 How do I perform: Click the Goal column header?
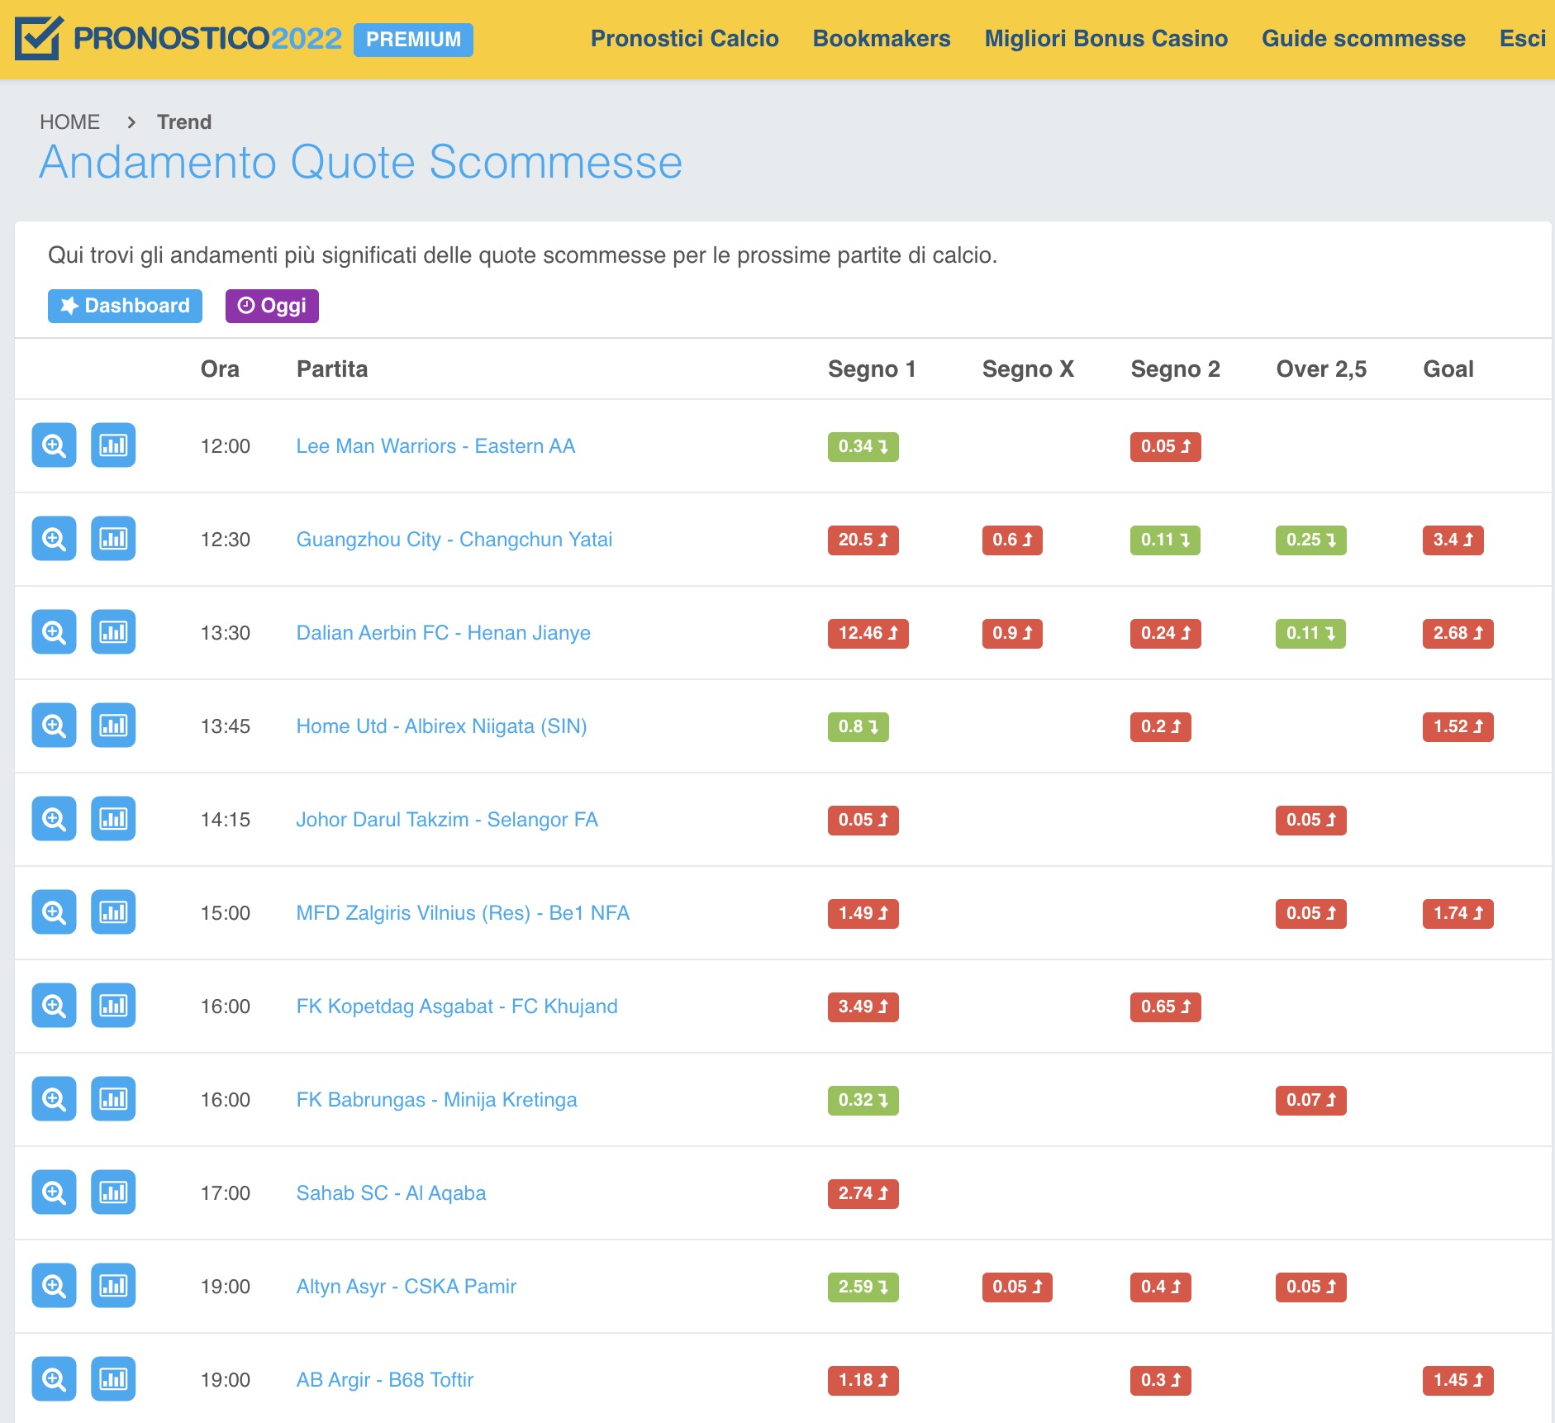click(x=1448, y=369)
